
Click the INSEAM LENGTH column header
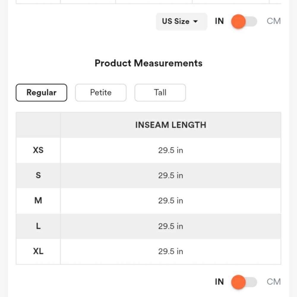170,125
